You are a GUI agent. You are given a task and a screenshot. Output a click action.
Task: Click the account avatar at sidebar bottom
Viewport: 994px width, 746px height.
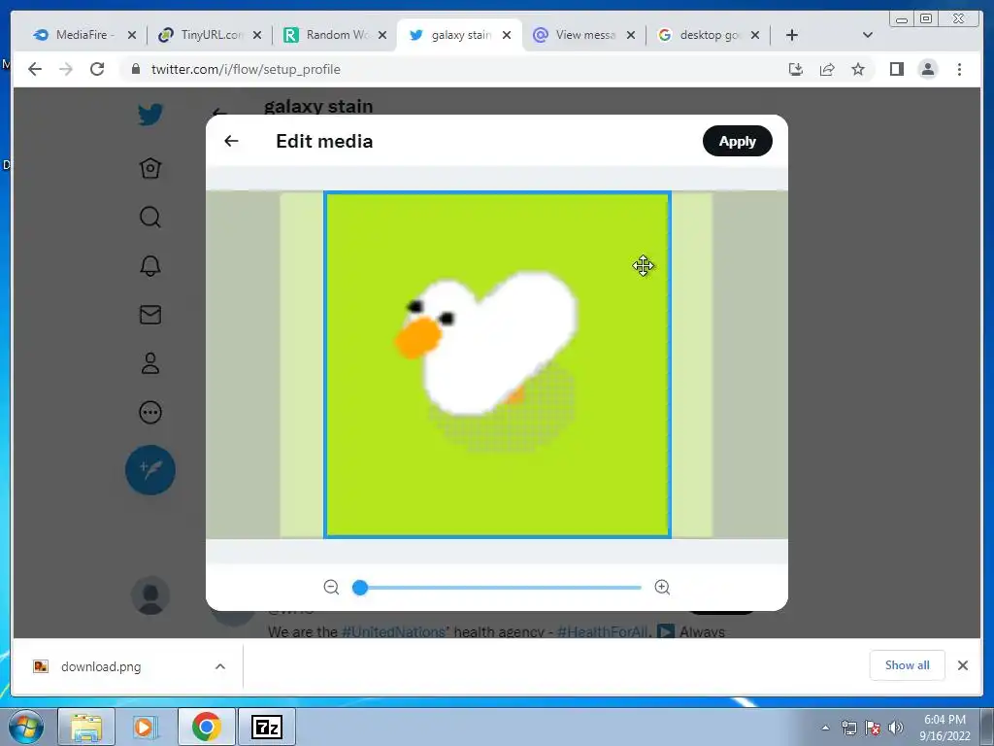point(150,595)
